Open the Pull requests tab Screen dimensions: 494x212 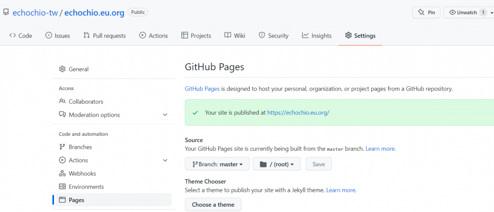104,36
